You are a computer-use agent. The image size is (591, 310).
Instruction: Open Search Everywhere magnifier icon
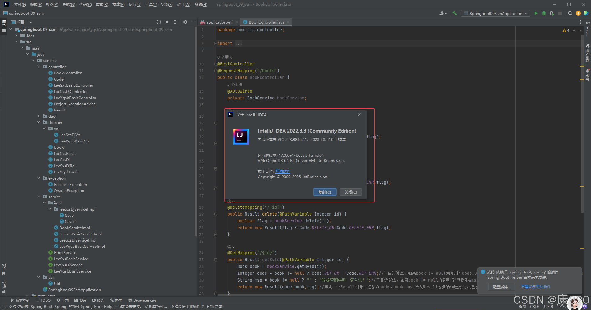tap(570, 13)
